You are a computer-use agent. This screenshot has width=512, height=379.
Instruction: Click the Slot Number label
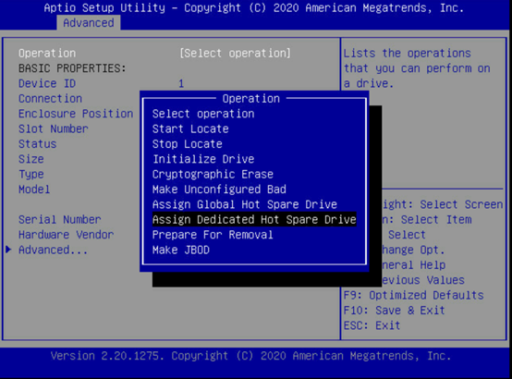click(54, 128)
